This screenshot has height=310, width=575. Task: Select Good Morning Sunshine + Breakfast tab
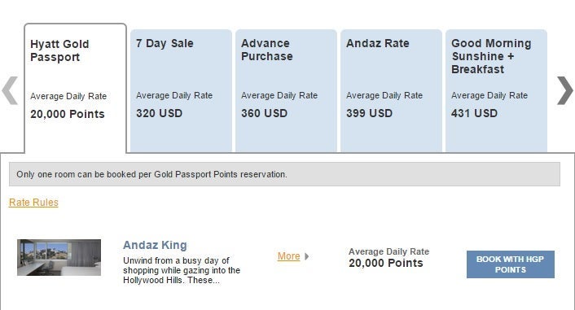[x=497, y=90]
